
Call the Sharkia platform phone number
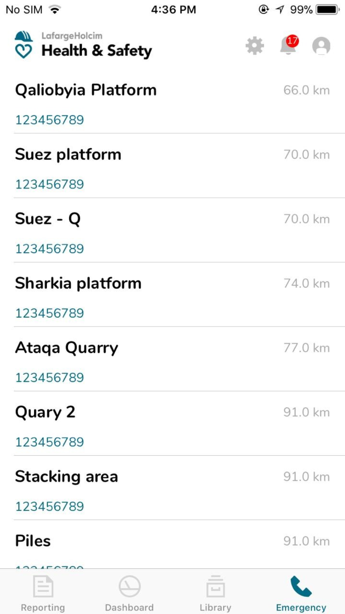pos(50,313)
